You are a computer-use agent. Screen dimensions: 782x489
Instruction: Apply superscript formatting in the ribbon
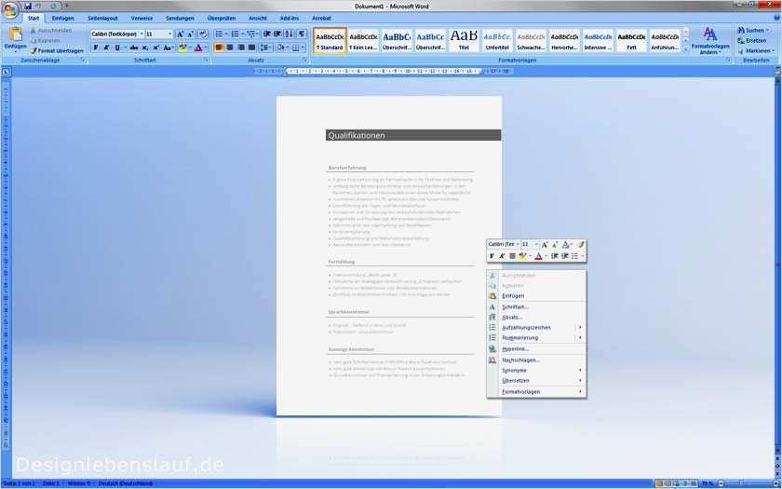tap(155, 48)
